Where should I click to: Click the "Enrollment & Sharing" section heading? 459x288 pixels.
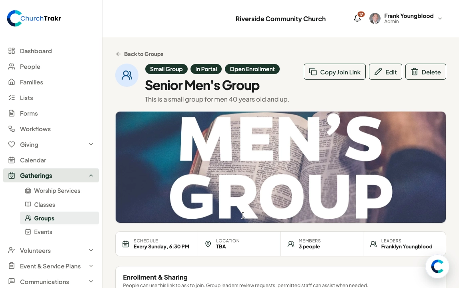tap(155, 277)
